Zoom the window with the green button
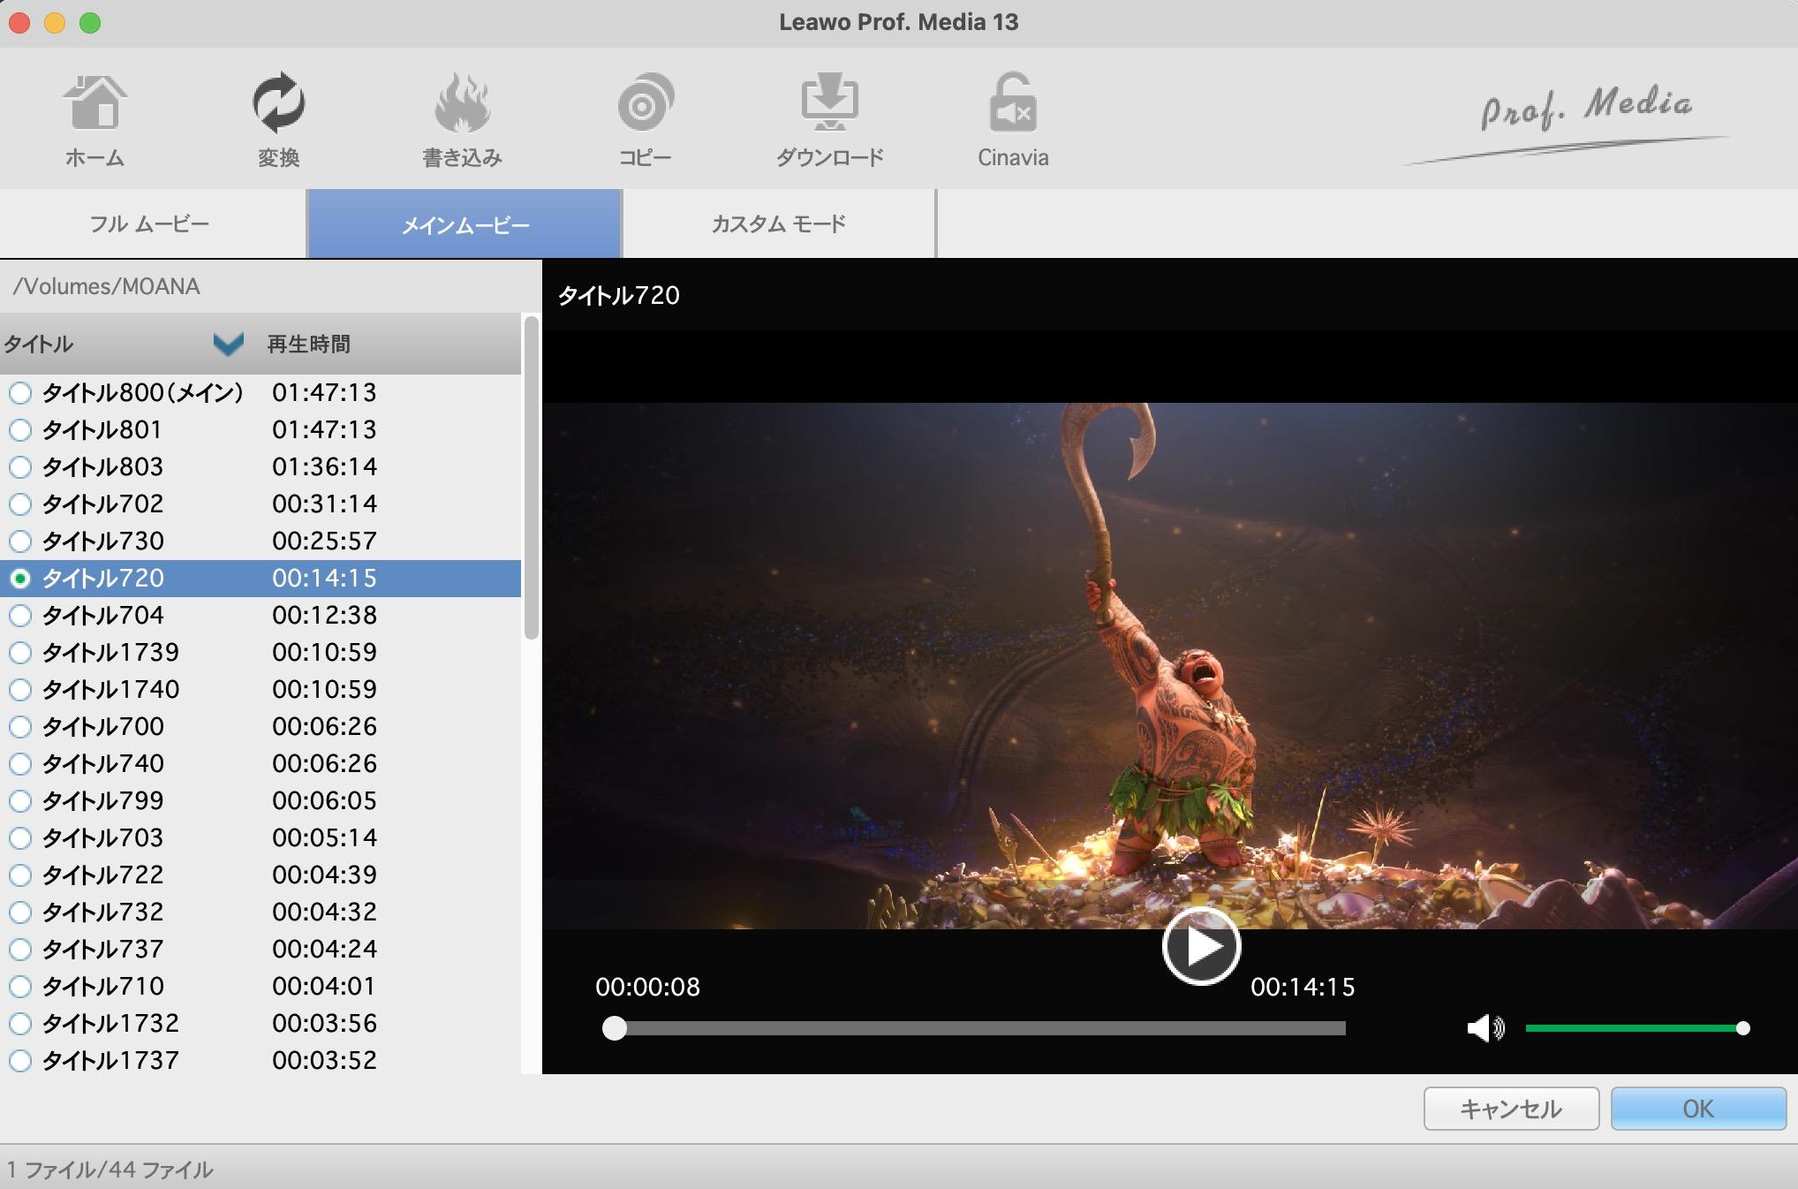This screenshot has height=1189, width=1798. pos(90,23)
